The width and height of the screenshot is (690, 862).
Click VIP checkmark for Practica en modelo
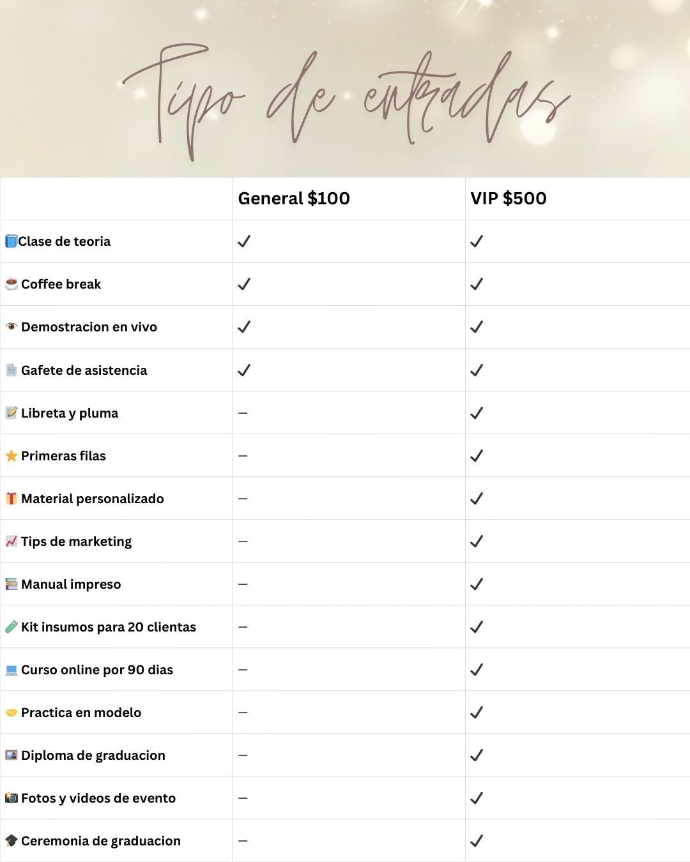pos(477,713)
